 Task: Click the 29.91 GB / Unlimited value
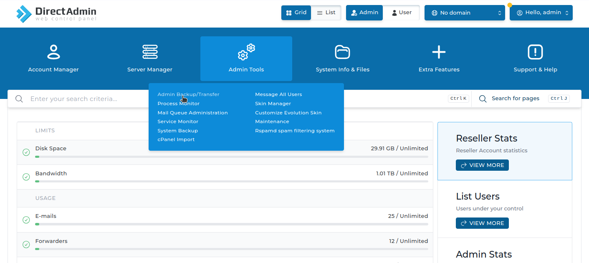[x=399, y=149]
